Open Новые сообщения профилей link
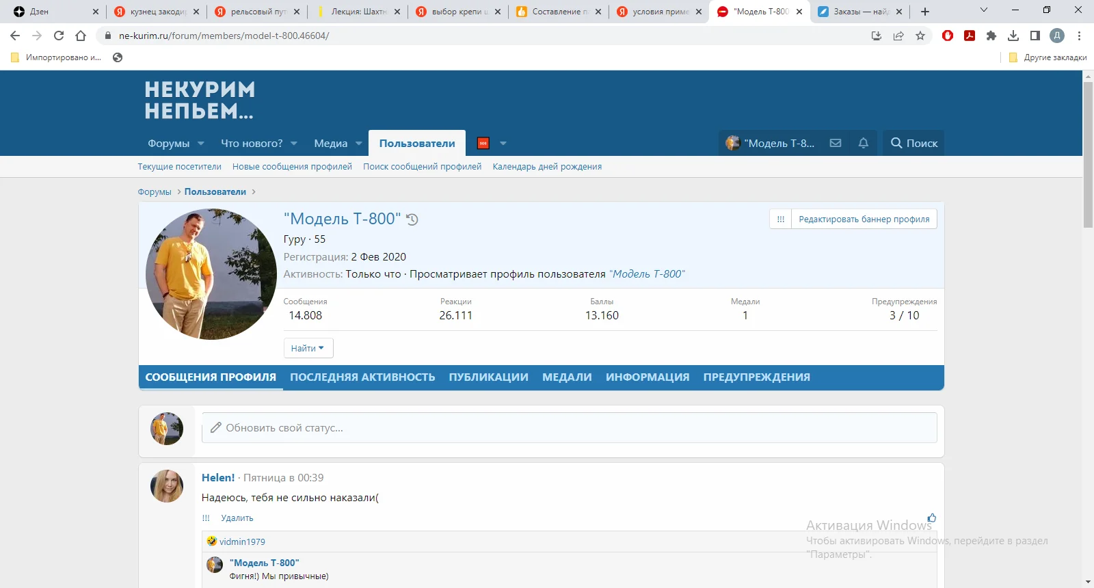Image resolution: width=1094 pixels, height=588 pixels. (x=292, y=167)
